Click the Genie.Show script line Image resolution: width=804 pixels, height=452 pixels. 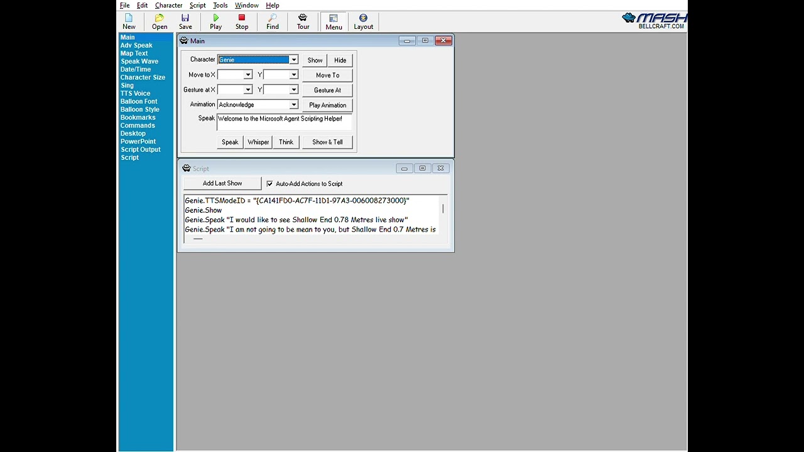tap(204, 210)
